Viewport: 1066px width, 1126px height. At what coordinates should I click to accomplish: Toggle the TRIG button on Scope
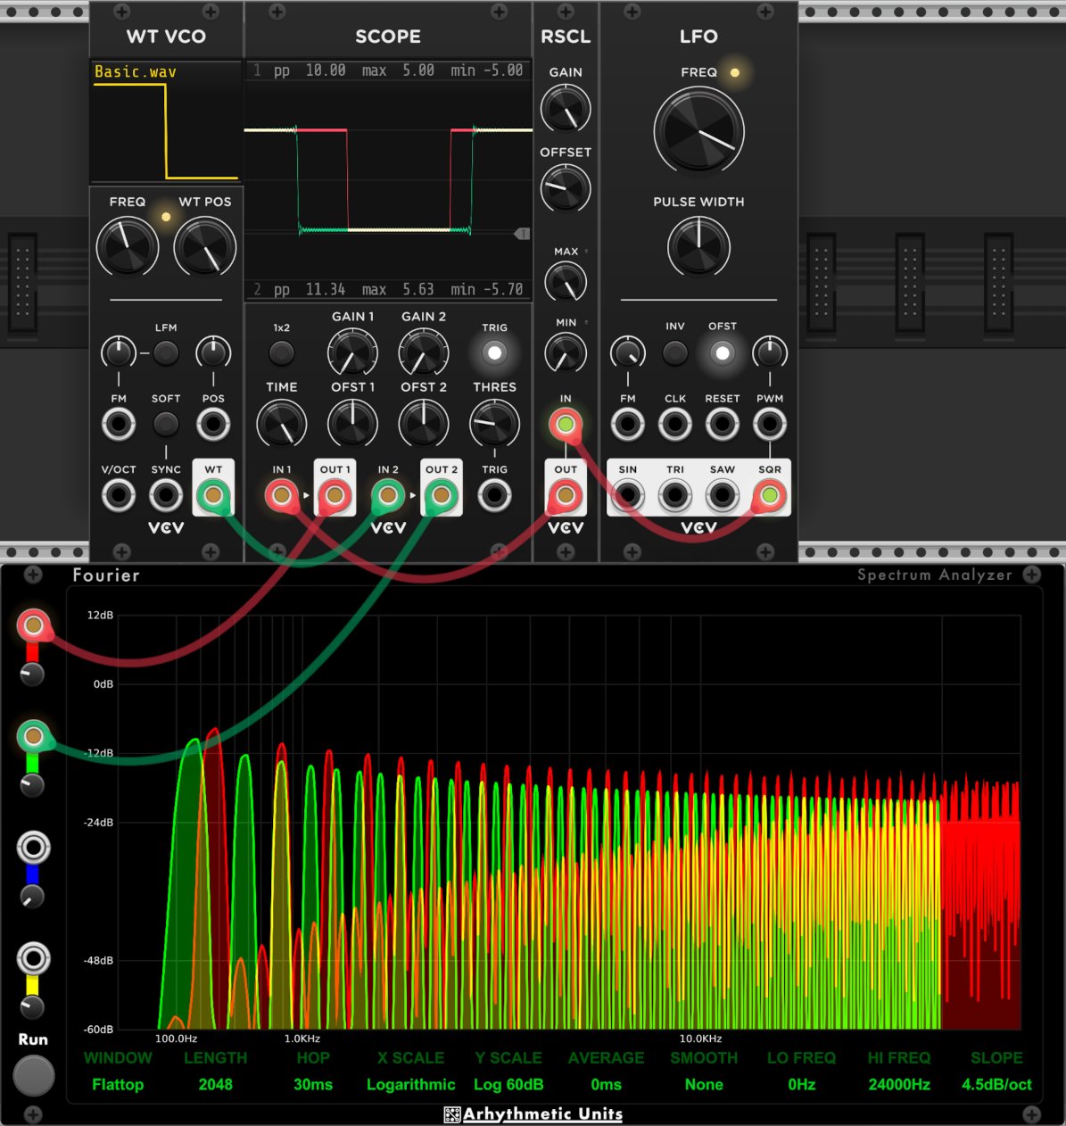pyautogui.click(x=495, y=353)
